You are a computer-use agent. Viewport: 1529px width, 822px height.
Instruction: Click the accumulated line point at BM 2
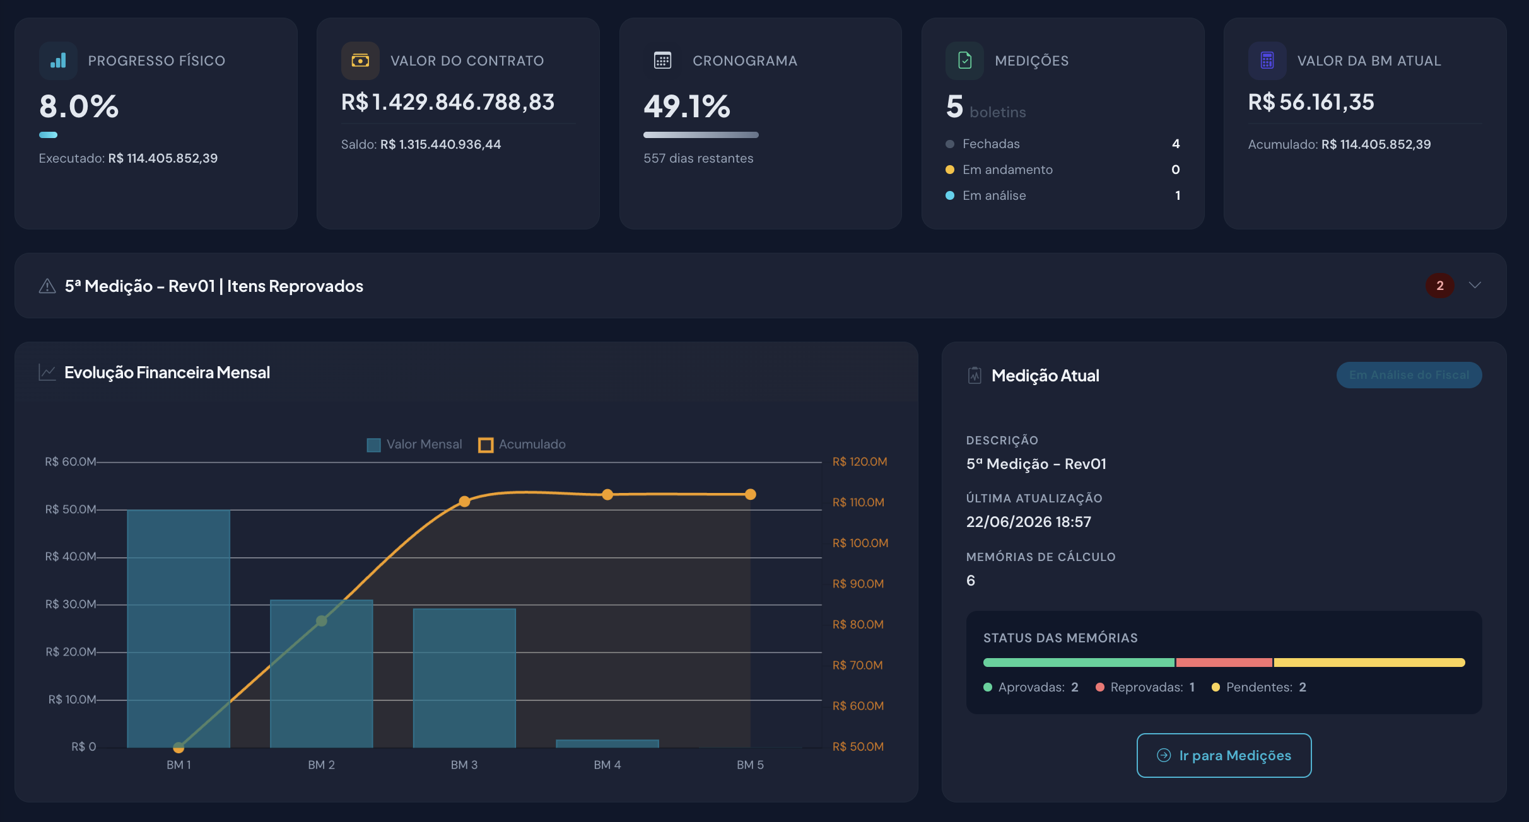pyautogui.click(x=321, y=621)
